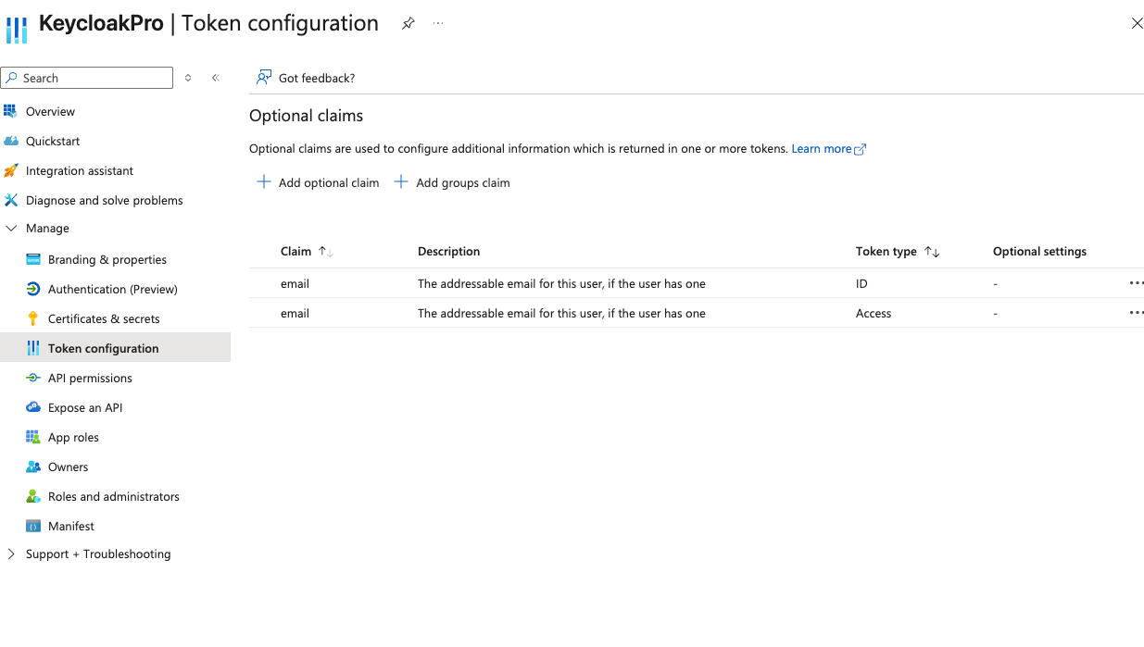The width and height of the screenshot is (1144, 647).
Task: Click Add groups claim text
Action: pos(463,182)
